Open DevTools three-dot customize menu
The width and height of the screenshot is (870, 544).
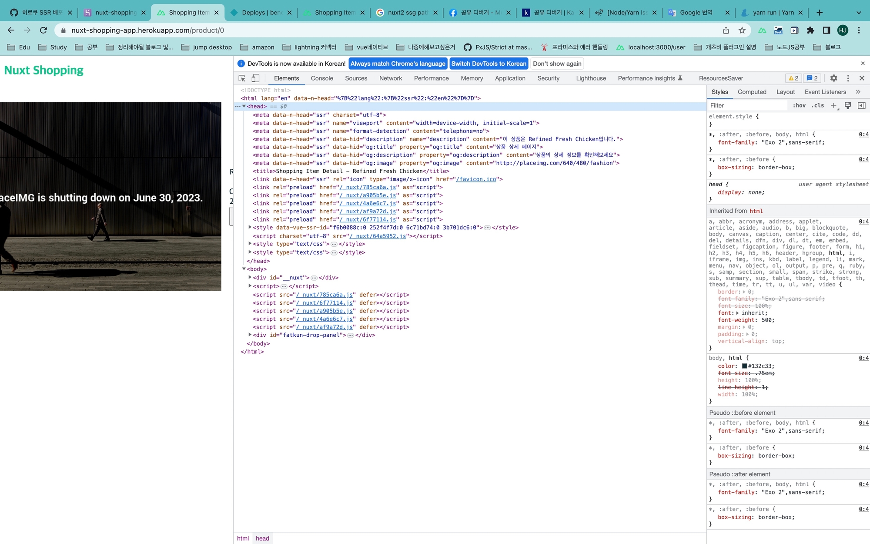(848, 78)
